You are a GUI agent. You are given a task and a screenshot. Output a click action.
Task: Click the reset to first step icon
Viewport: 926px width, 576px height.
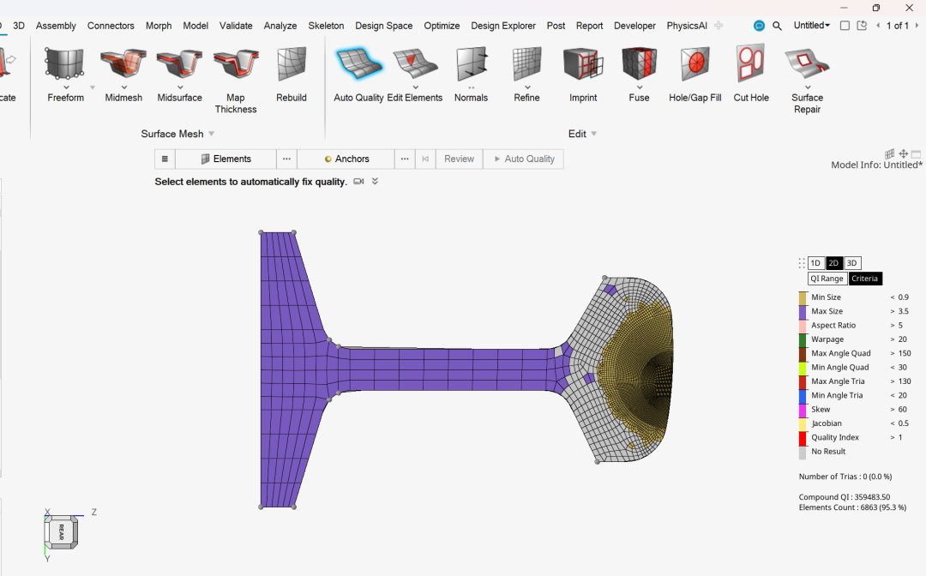(425, 159)
